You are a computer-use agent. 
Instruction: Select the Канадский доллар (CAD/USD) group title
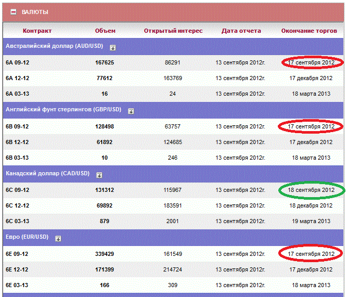(x=47, y=173)
